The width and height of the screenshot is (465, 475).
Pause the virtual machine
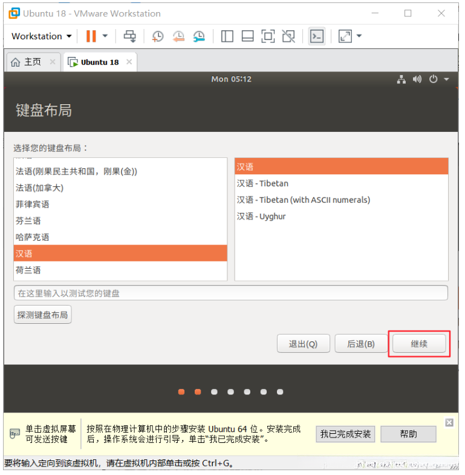[x=91, y=36]
